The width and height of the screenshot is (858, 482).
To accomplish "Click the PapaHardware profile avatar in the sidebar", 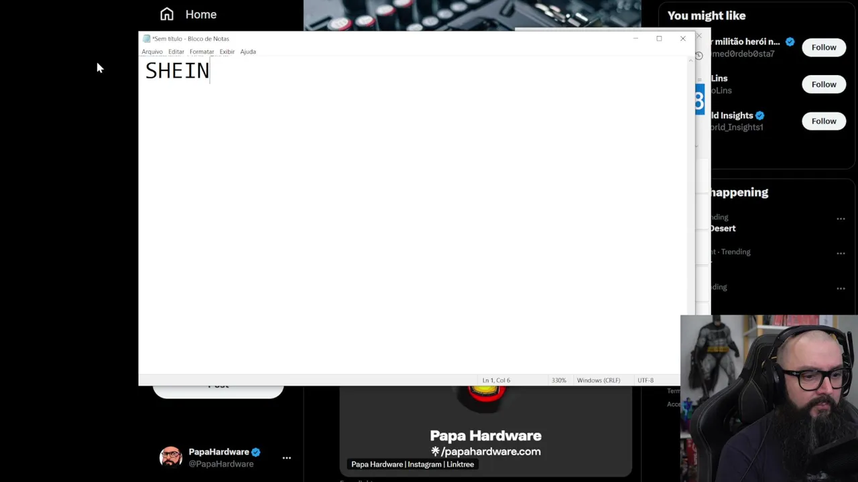I will tap(171, 457).
